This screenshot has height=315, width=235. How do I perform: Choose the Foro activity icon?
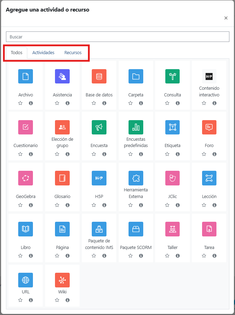(x=209, y=127)
